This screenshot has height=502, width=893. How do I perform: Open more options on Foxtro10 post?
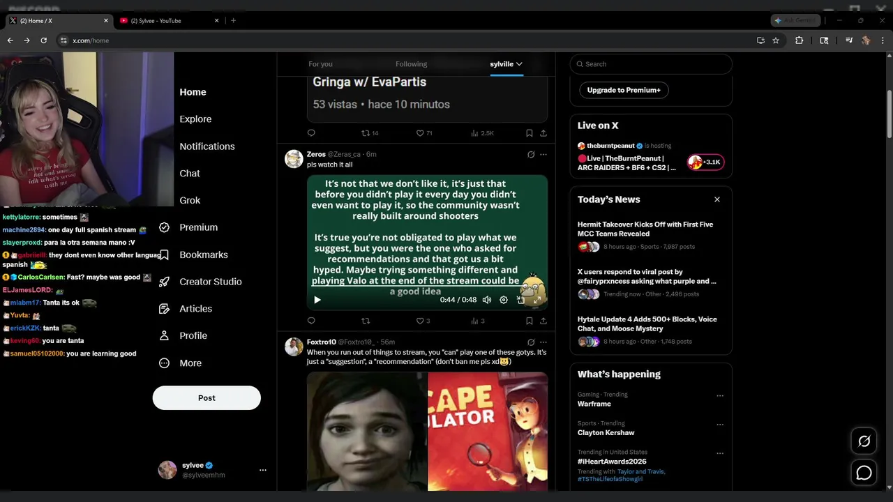[543, 342]
